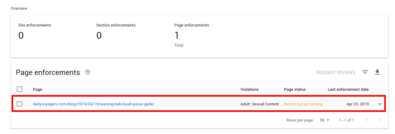The height and width of the screenshot is (134, 395).
Task: Click the REQUEST REVIEWS button
Action: pos(336,72)
